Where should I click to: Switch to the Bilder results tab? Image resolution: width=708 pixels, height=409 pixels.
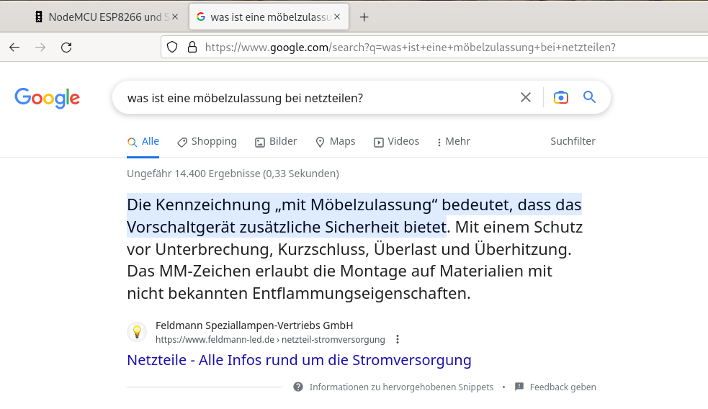pos(276,142)
